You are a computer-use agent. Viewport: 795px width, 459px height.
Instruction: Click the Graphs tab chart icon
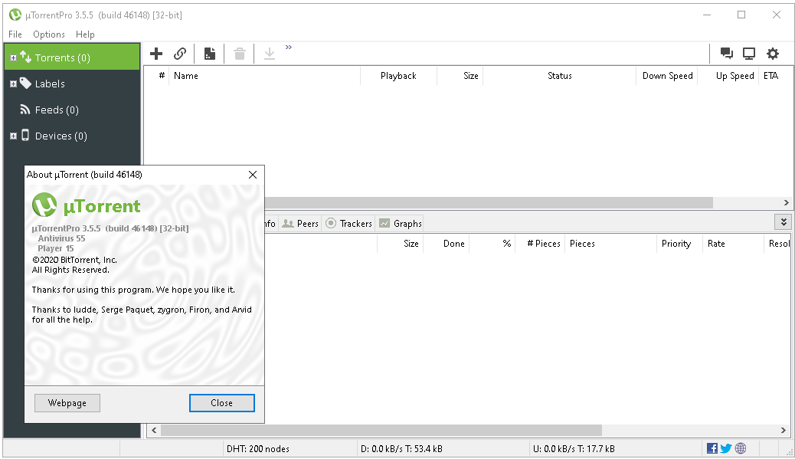(384, 223)
